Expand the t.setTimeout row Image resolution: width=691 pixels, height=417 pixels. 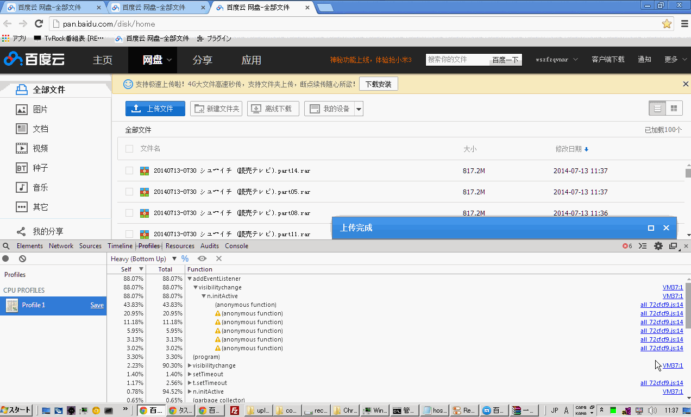(190, 383)
